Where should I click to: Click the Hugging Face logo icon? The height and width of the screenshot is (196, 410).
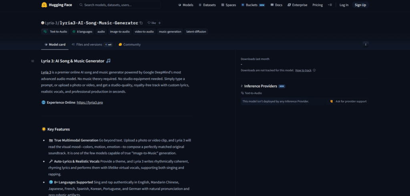(x=44, y=5)
